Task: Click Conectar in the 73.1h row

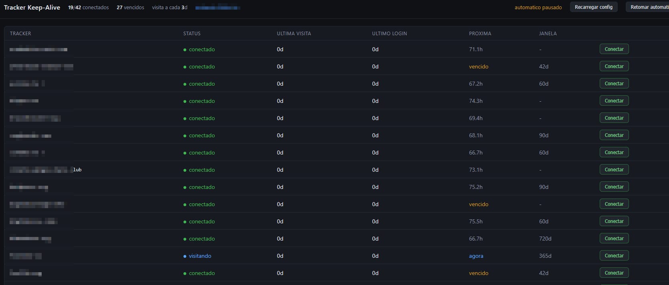Action: pos(614,170)
